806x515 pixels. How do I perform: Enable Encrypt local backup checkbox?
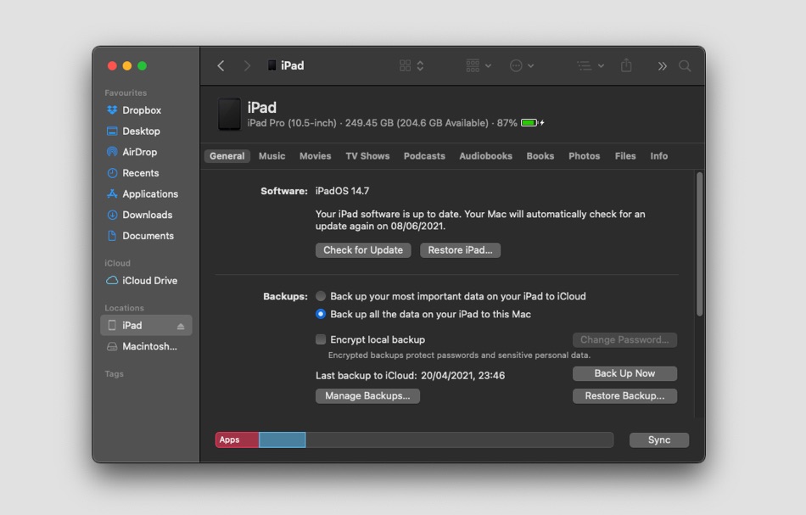tap(320, 339)
